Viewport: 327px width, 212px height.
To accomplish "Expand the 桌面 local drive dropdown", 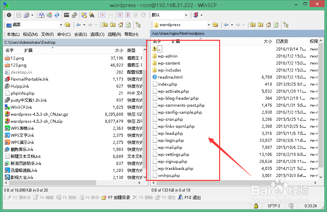I will [x=61, y=25].
